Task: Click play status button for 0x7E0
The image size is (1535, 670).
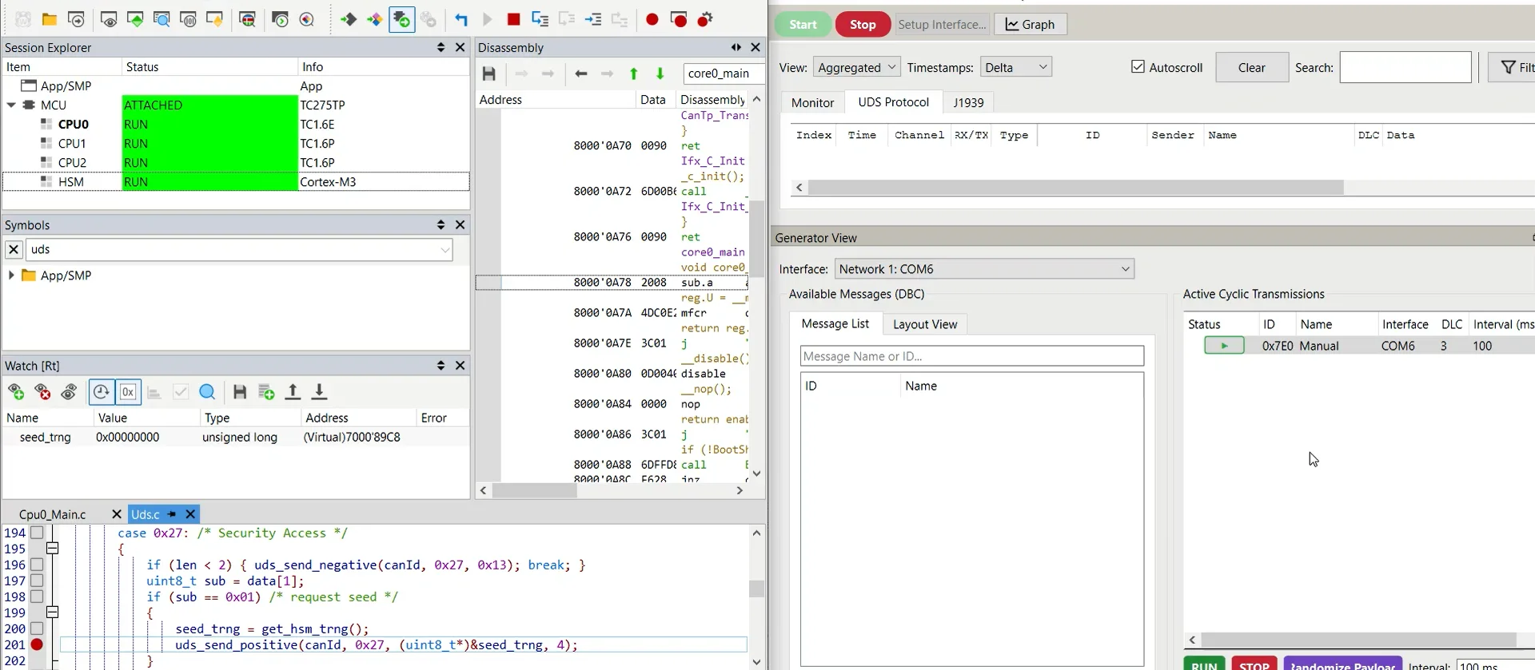Action: [x=1224, y=346]
